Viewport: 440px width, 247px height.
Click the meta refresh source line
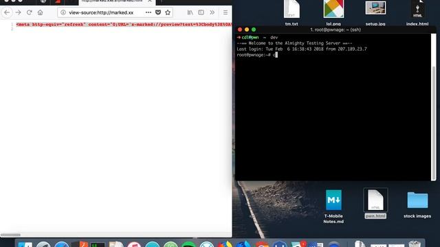(124, 25)
